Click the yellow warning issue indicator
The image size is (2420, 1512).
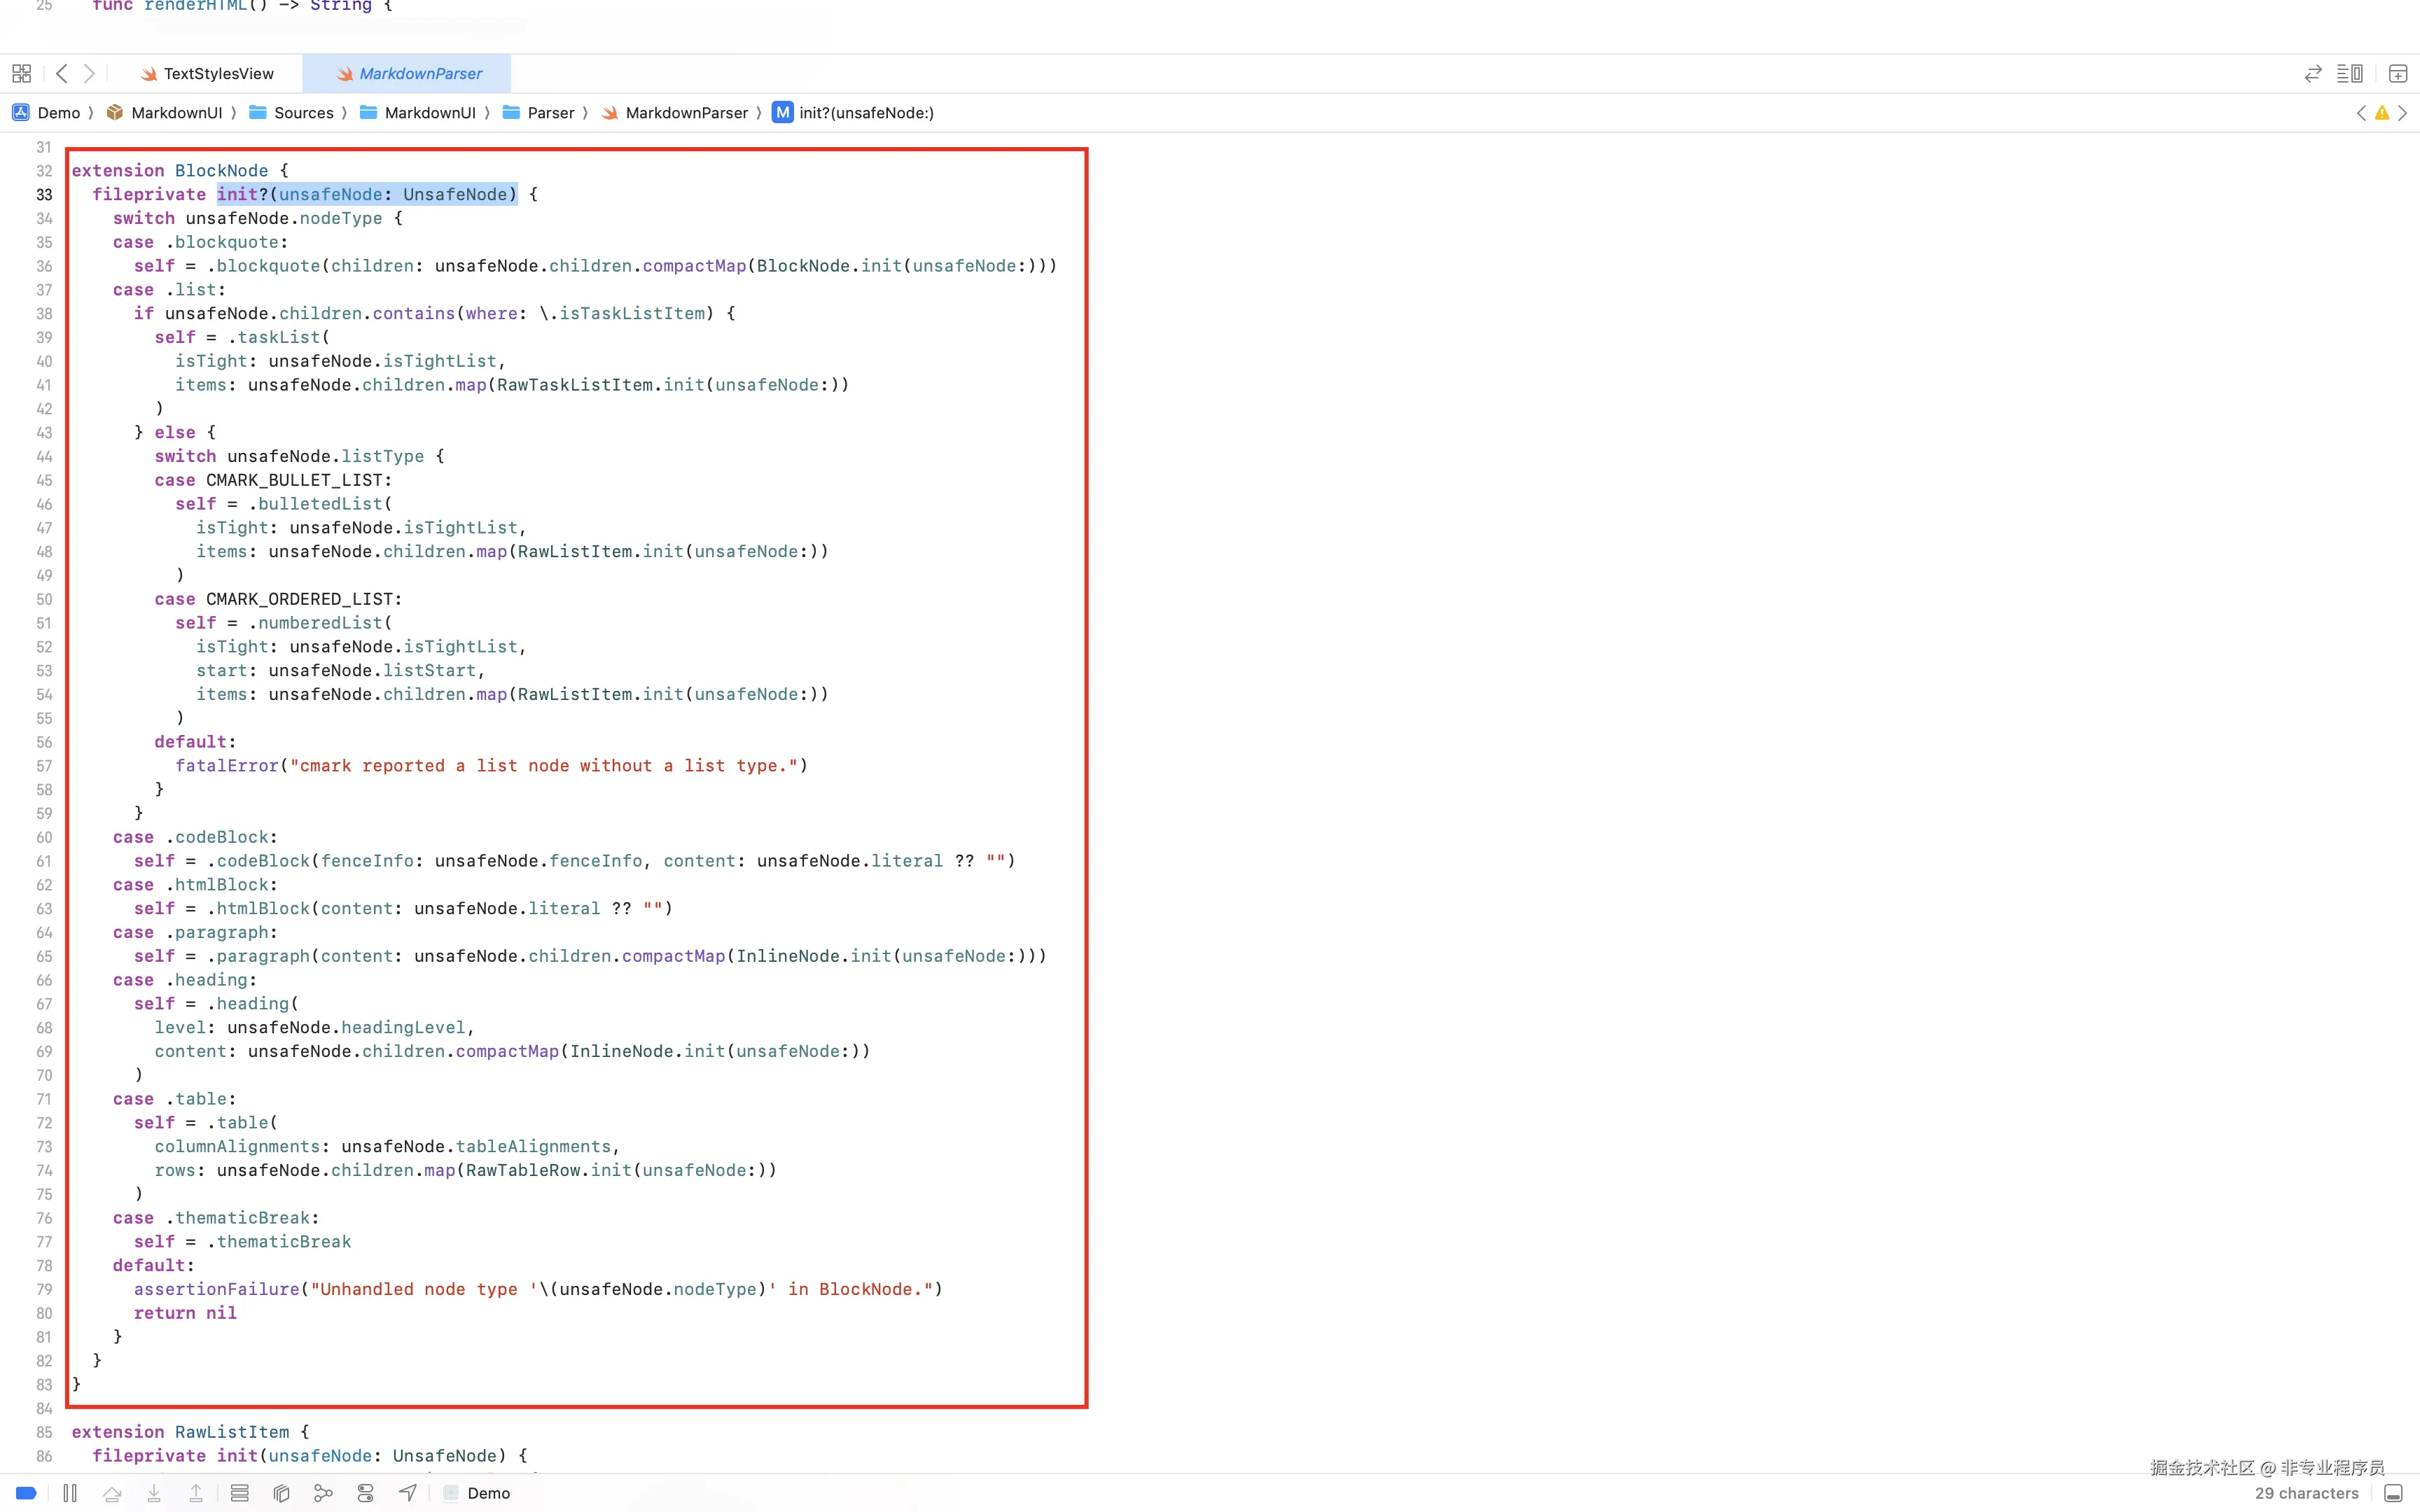point(2382,113)
